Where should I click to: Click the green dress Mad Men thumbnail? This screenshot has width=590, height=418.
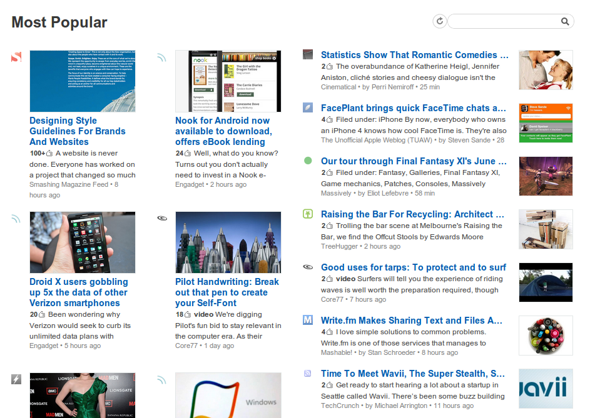pos(83,396)
